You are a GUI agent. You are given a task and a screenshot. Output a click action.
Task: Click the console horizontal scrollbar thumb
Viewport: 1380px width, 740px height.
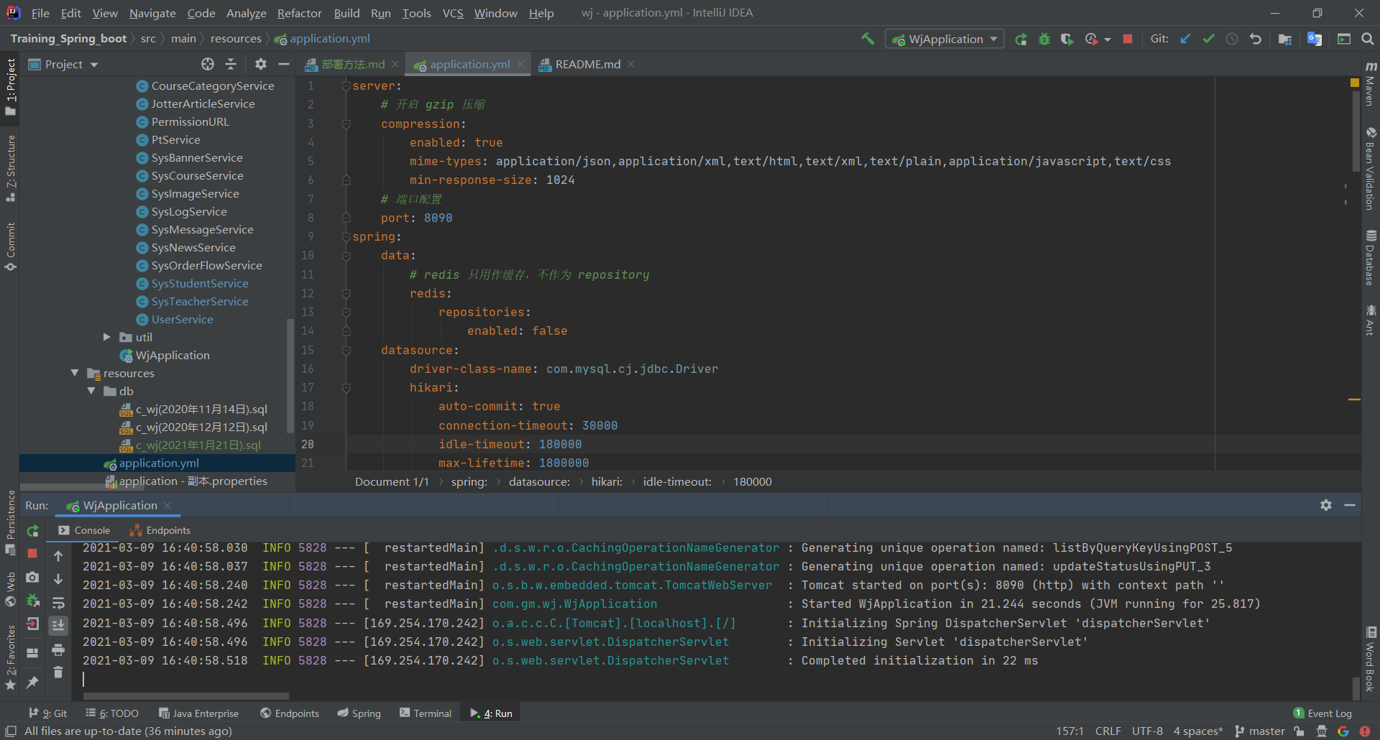pos(185,696)
